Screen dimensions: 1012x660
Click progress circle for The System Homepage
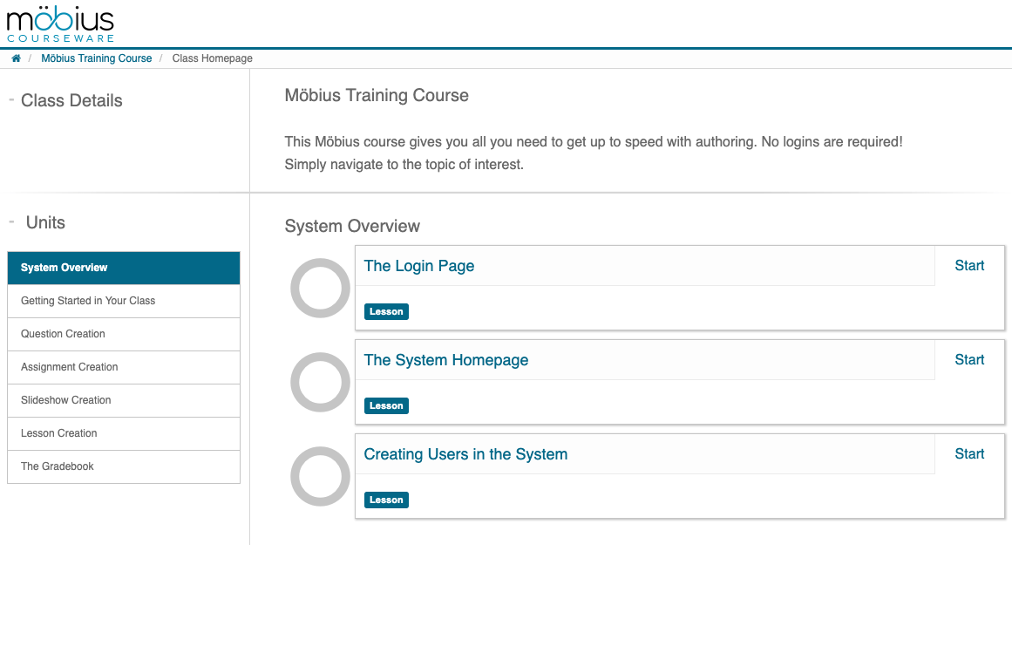(320, 382)
